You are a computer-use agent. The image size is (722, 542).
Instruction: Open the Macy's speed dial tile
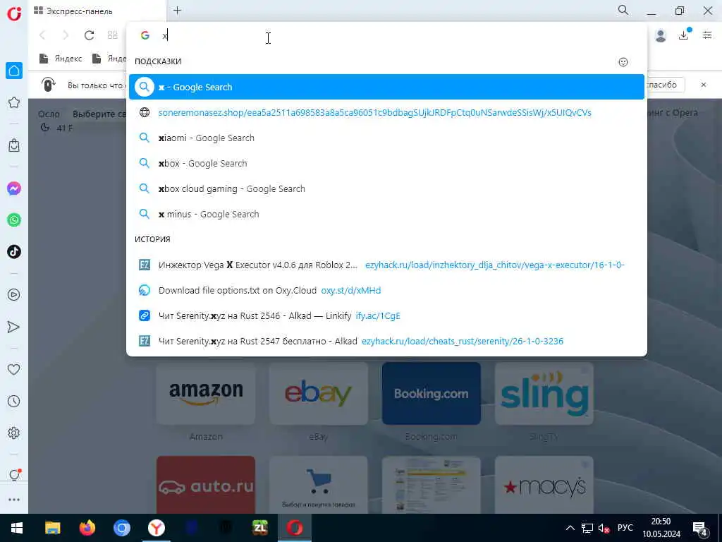coord(544,485)
